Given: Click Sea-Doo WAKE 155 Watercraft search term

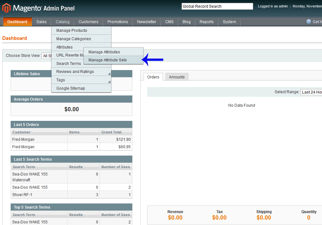Looking at the screenshot, I should tap(71, 177).
